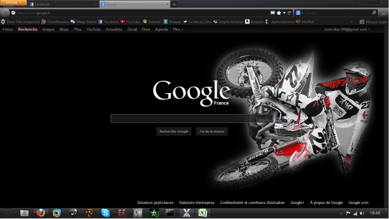Screen dimensions: 389x219
Task: Open the search engine selector dropdown
Action: click(x=300, y=13)
